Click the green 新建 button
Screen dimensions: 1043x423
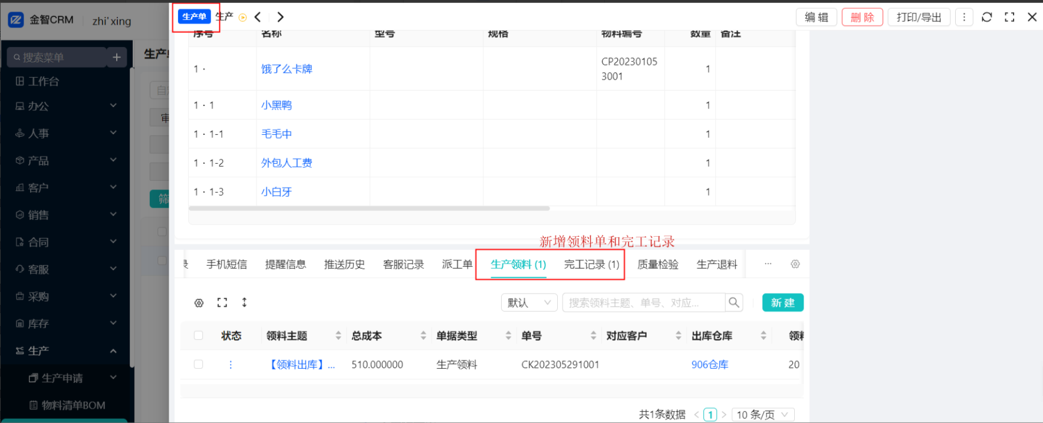783,302
